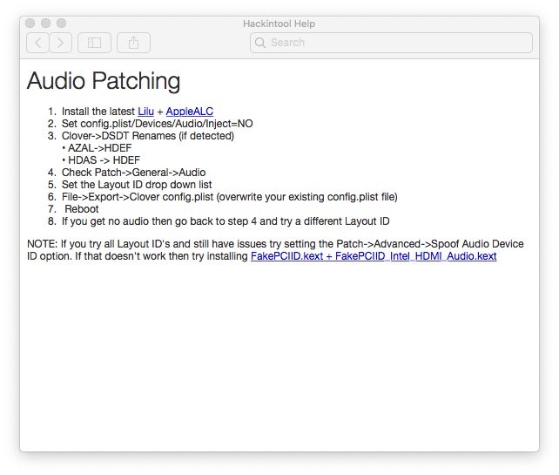The height and width of the screenshot is (475, 559).
Task: Click the File->Export->Clover config.plist step
Action: coord(229,197)
